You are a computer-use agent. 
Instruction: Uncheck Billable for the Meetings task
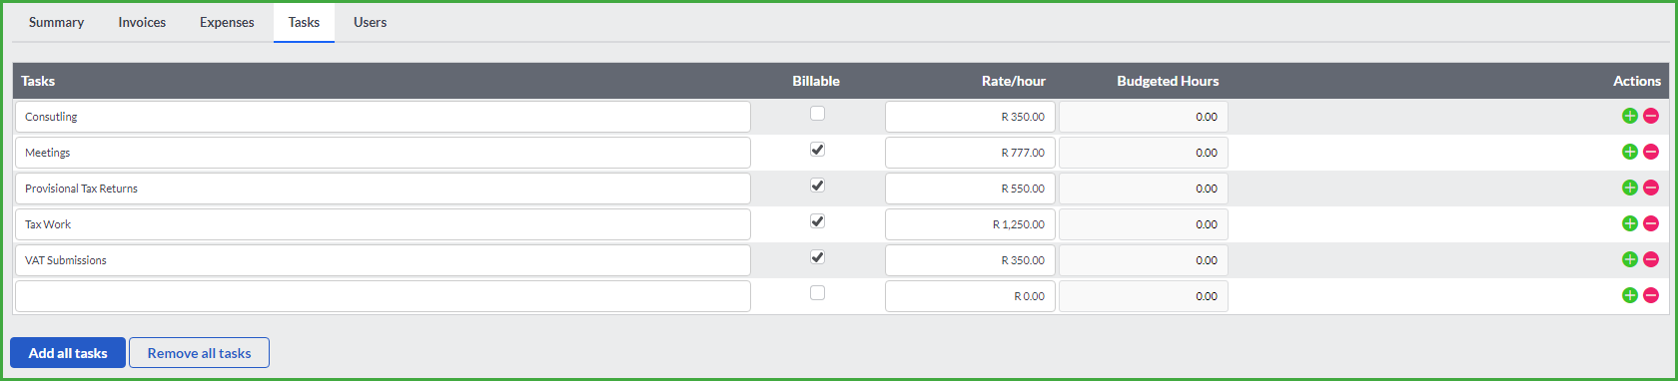pos(817,150)
